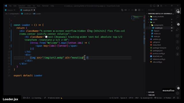Open tailwind.config.js file
184x103 pixels.
(159, 59)
